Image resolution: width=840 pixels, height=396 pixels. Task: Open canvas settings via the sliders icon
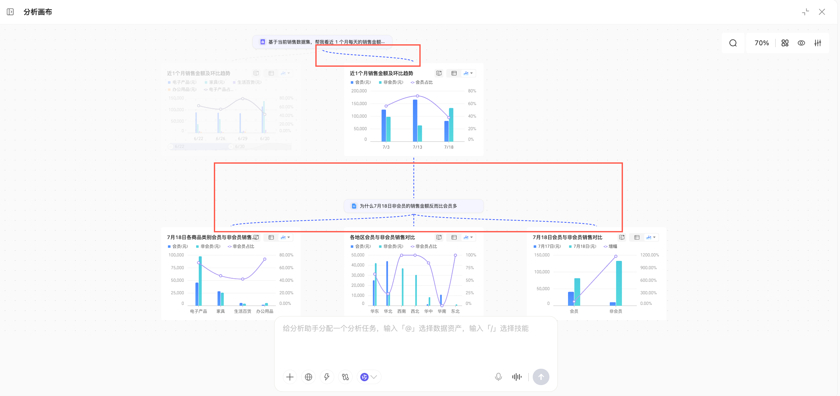pyautogui.click(x=818, y=43)
